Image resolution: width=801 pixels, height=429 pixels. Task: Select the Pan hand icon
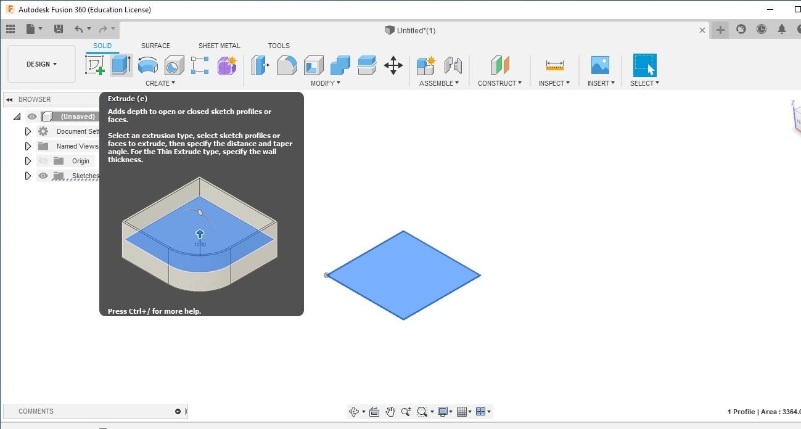click(390, 412)
